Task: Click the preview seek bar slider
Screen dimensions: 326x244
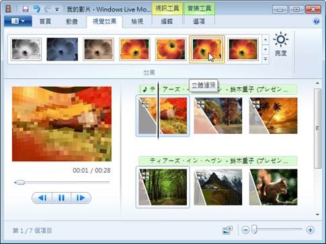Action: [20, 183]
